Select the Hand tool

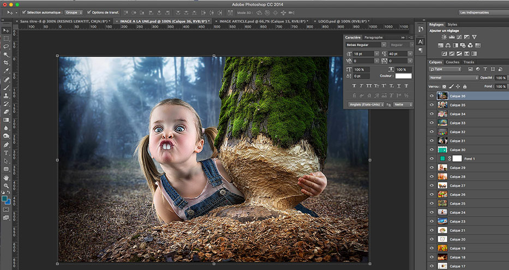6,178
